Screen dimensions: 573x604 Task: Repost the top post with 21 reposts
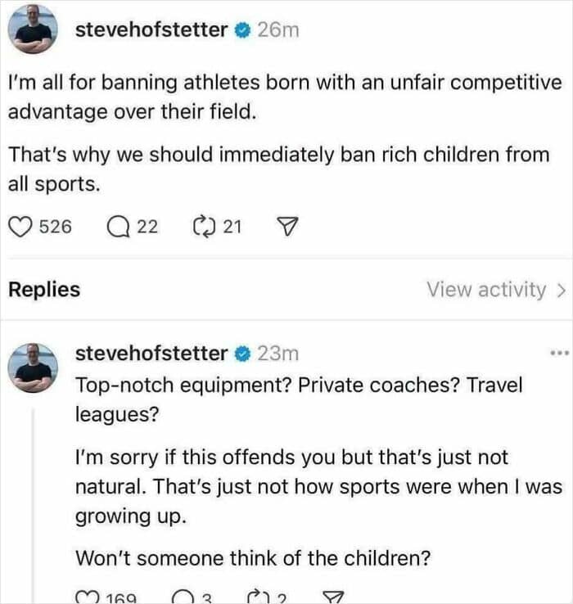pyautogui.click(x=201, y=226)
